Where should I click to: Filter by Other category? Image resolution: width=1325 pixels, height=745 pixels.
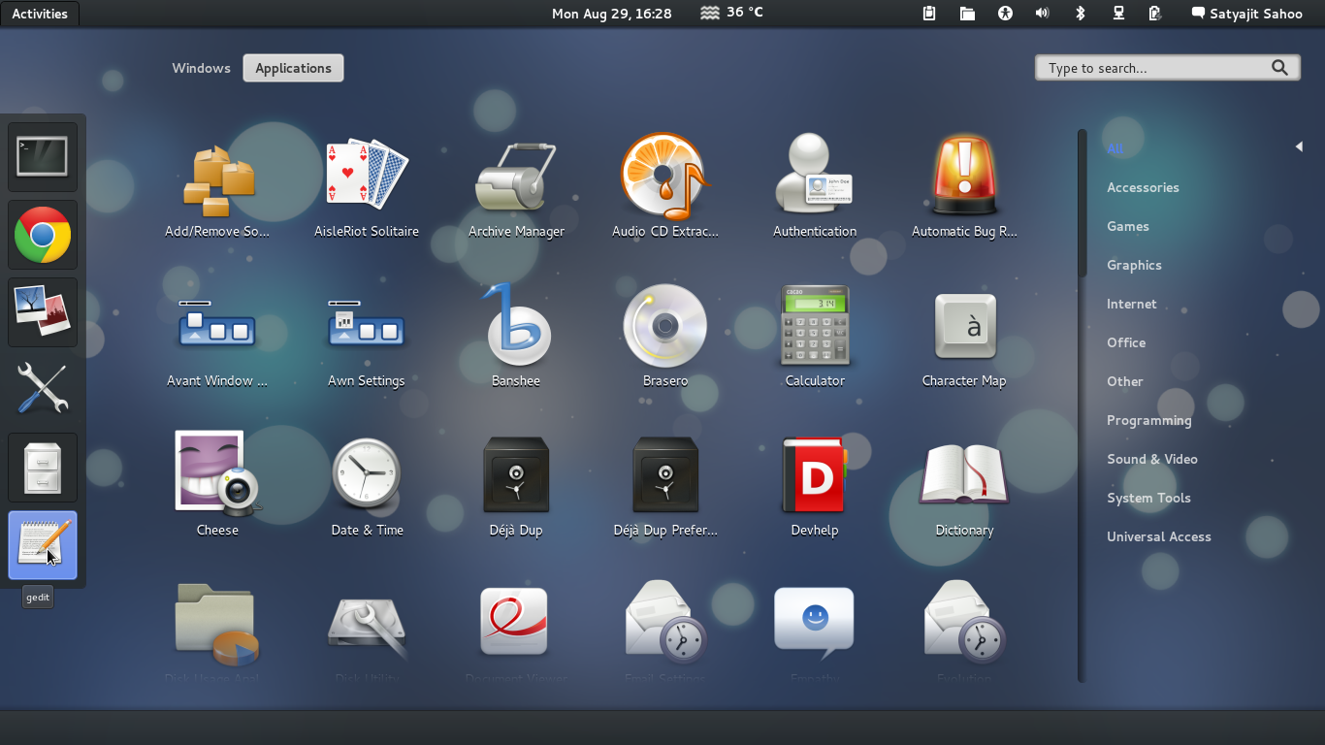[1125, 381]
